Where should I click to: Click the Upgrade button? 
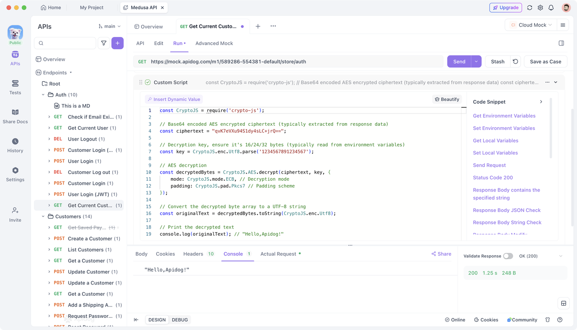click(x=505, y=8)
